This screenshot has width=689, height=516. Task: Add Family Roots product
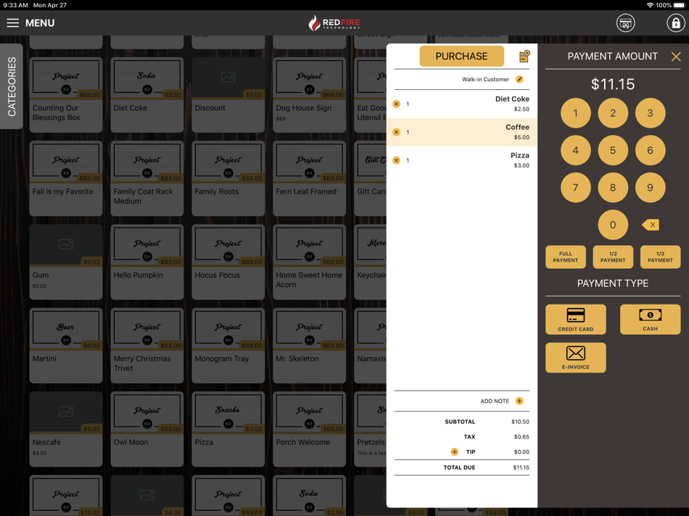tap(228, 178)
